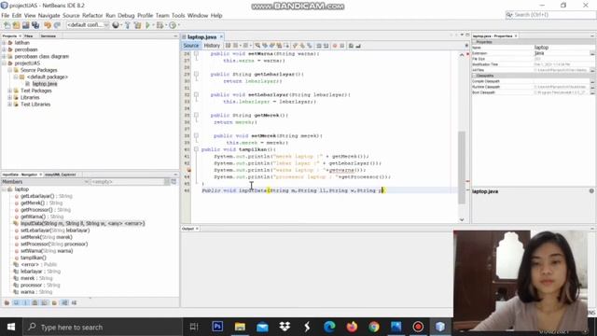This screenshot has height=336, width=597.
Task: Click the Debug Project toolbar icon
Action: (x=160, y=25)
